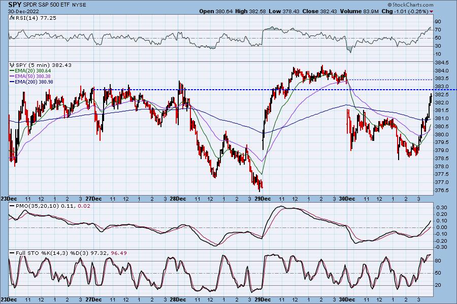Click the 28Dec label under the stochastic panel
The width and height of the screenshot is (457, 304).
tap(178, 299)
